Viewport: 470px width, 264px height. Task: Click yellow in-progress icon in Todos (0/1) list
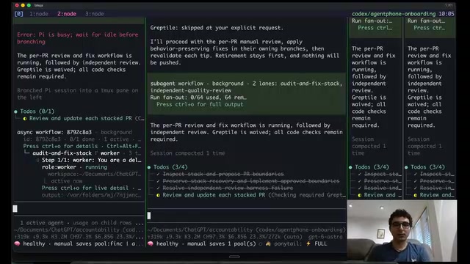(25, 119)
